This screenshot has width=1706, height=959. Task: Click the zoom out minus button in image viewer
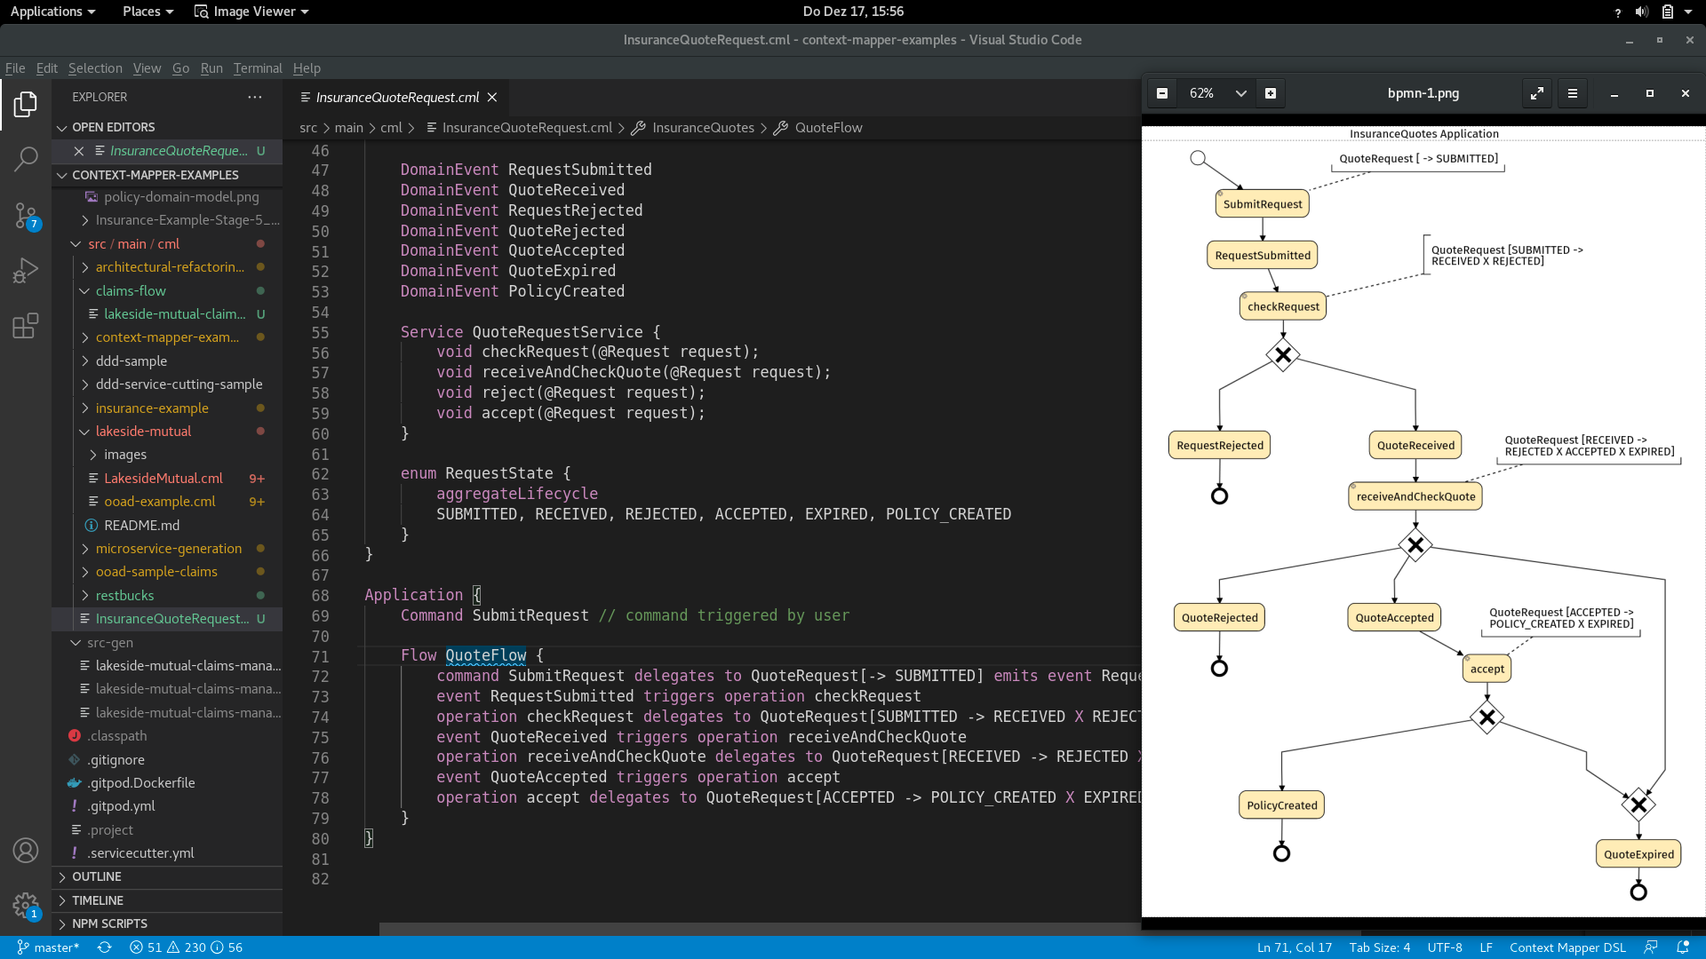pos(1162,92)
